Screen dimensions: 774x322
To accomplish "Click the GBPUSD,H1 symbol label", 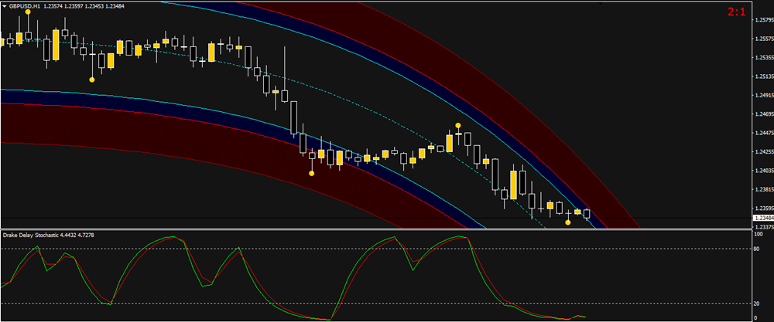I will tap(29, 5).
